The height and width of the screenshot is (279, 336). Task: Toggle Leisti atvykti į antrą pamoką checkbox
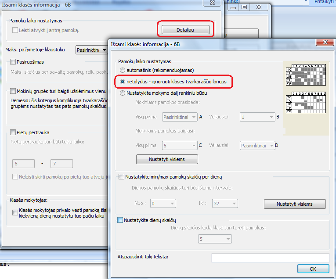pos(15,30)
